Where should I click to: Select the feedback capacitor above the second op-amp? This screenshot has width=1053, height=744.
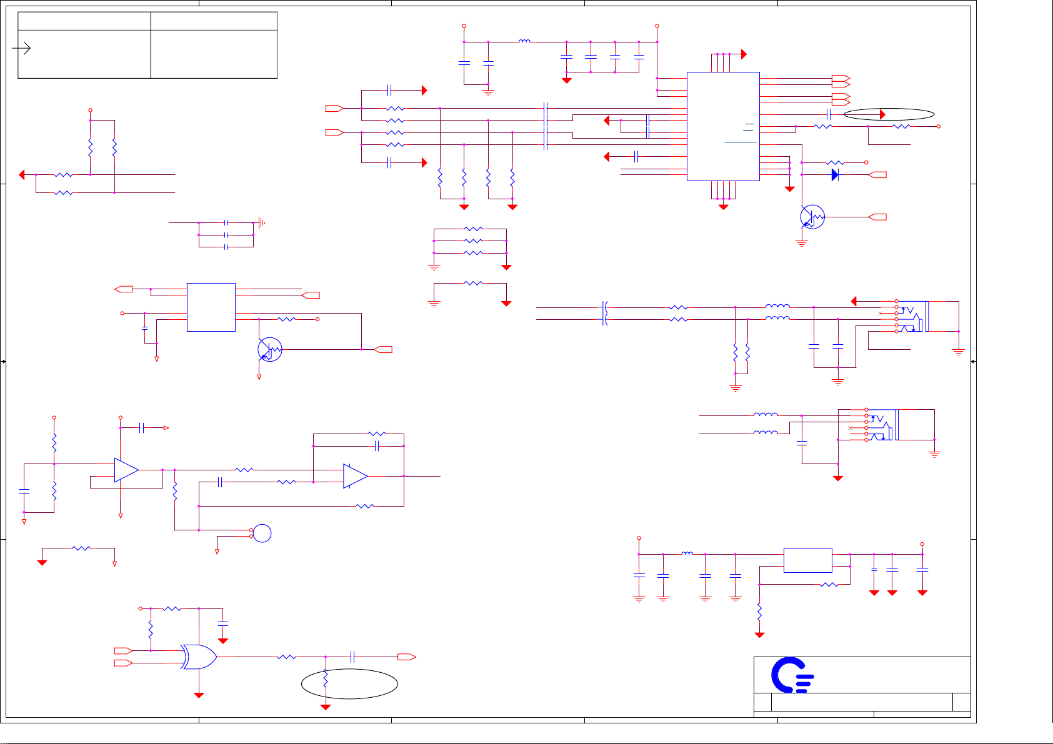[377, 445]
